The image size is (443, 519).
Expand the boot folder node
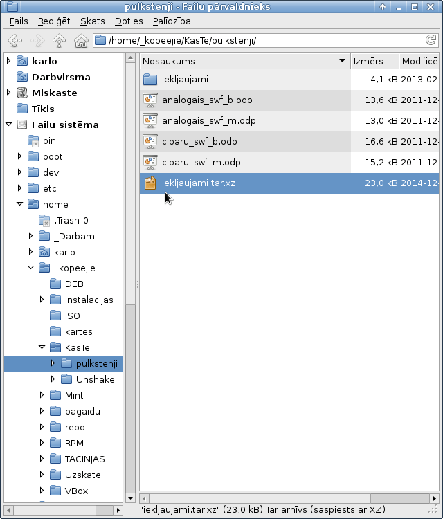pyautogui.click(x=19, y=156)
